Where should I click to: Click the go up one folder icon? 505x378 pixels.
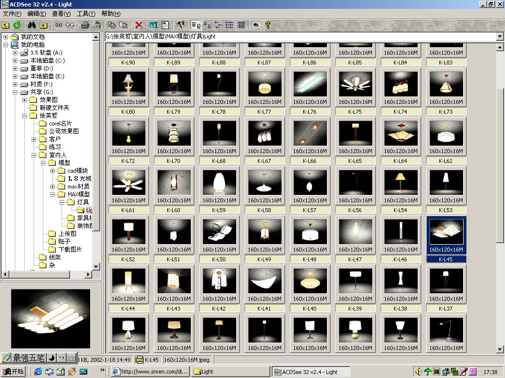pyautogui.click(x=6, y=25)
